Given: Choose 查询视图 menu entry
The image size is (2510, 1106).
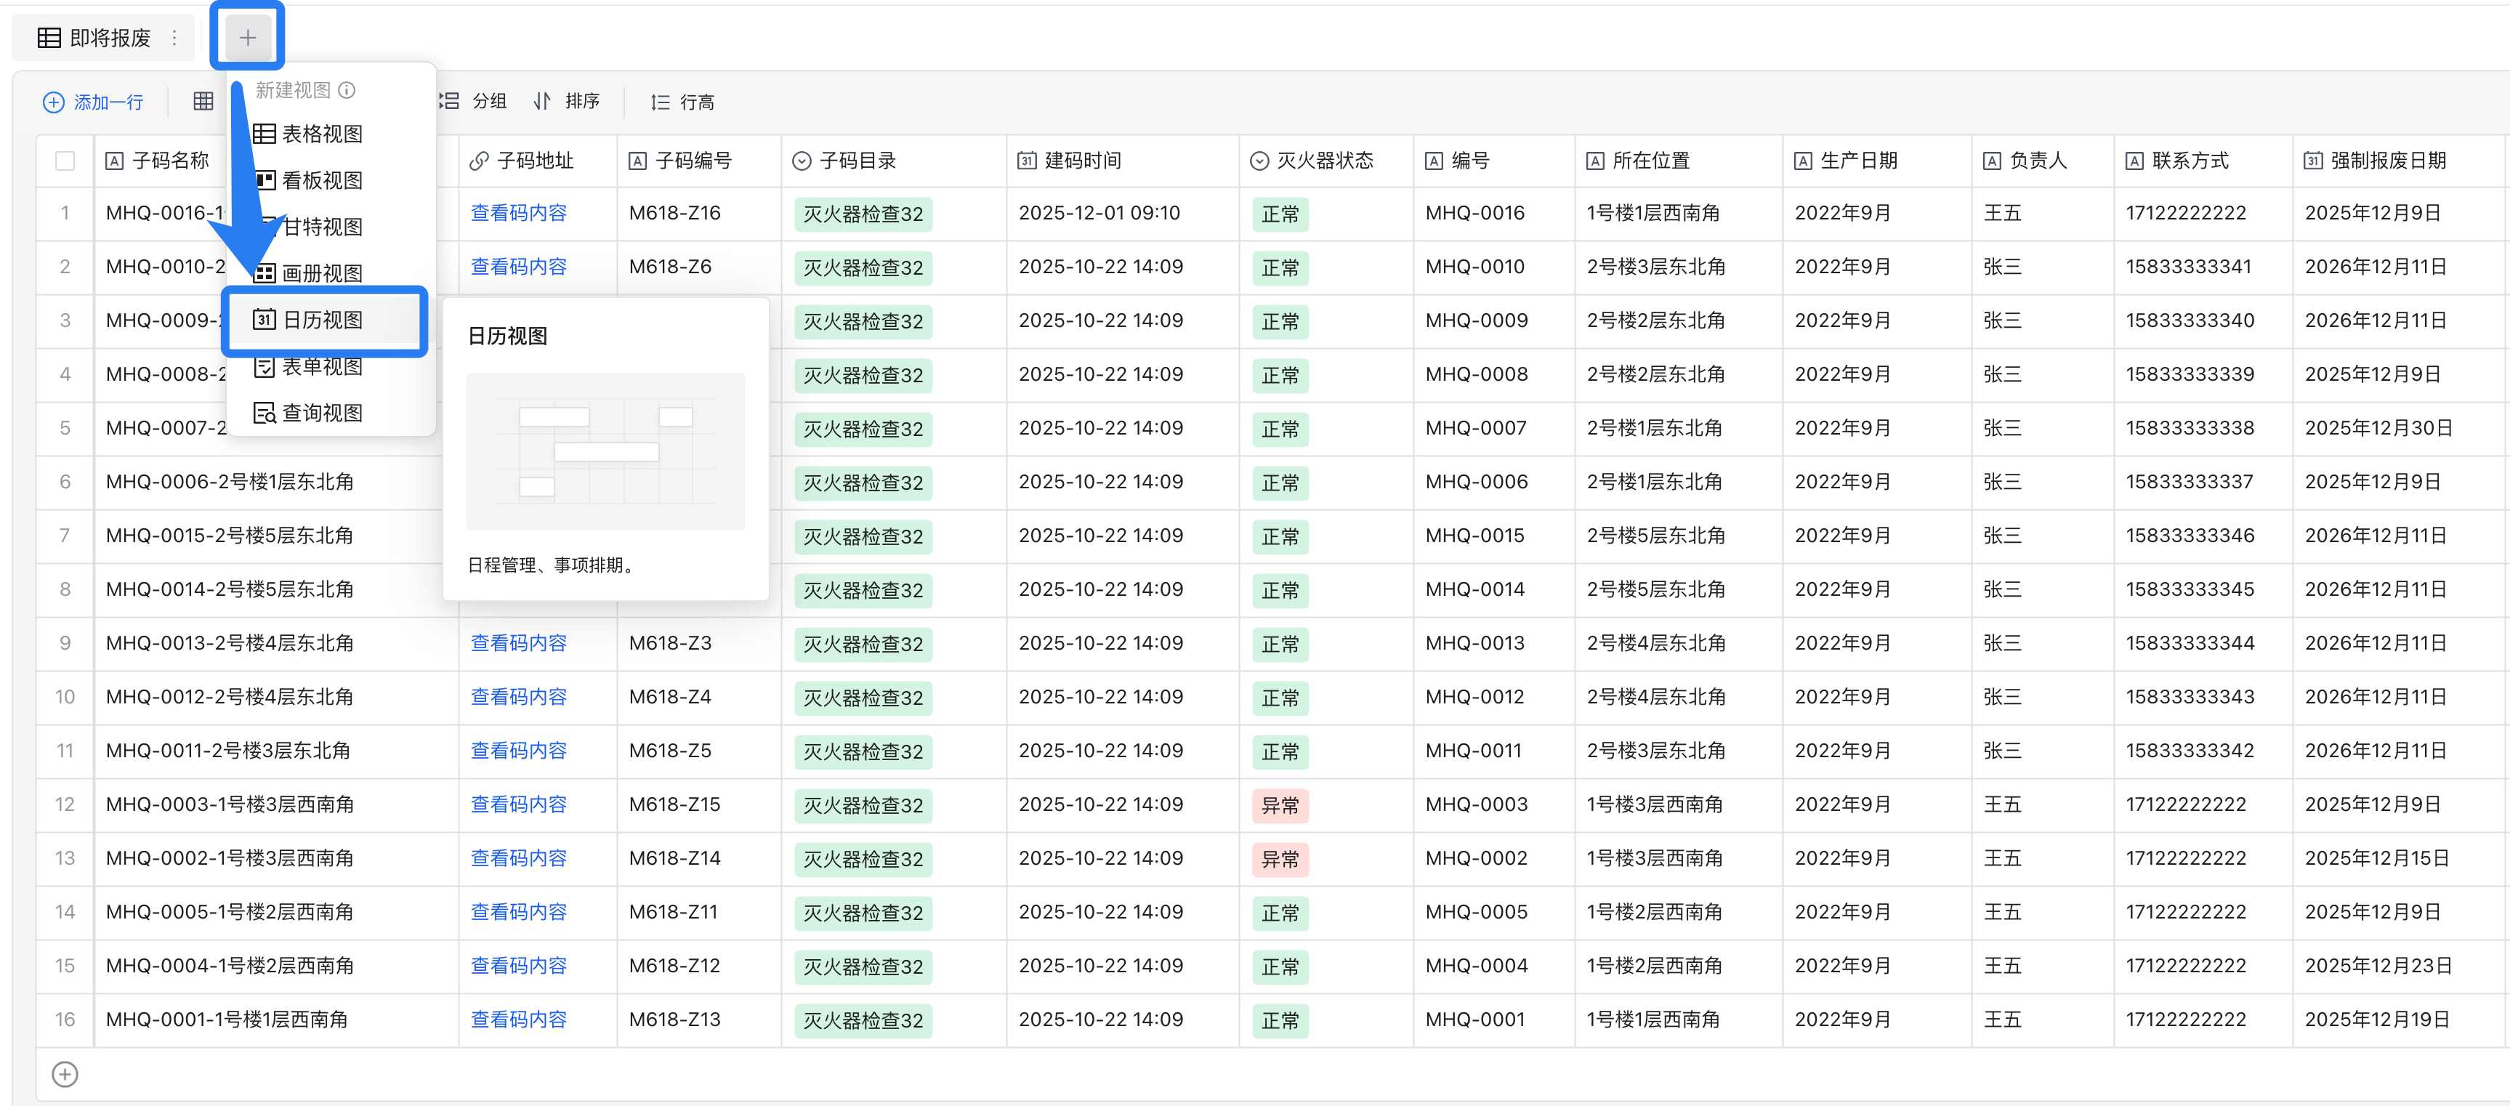Looking at the screenshot, I should click(323, 413).
